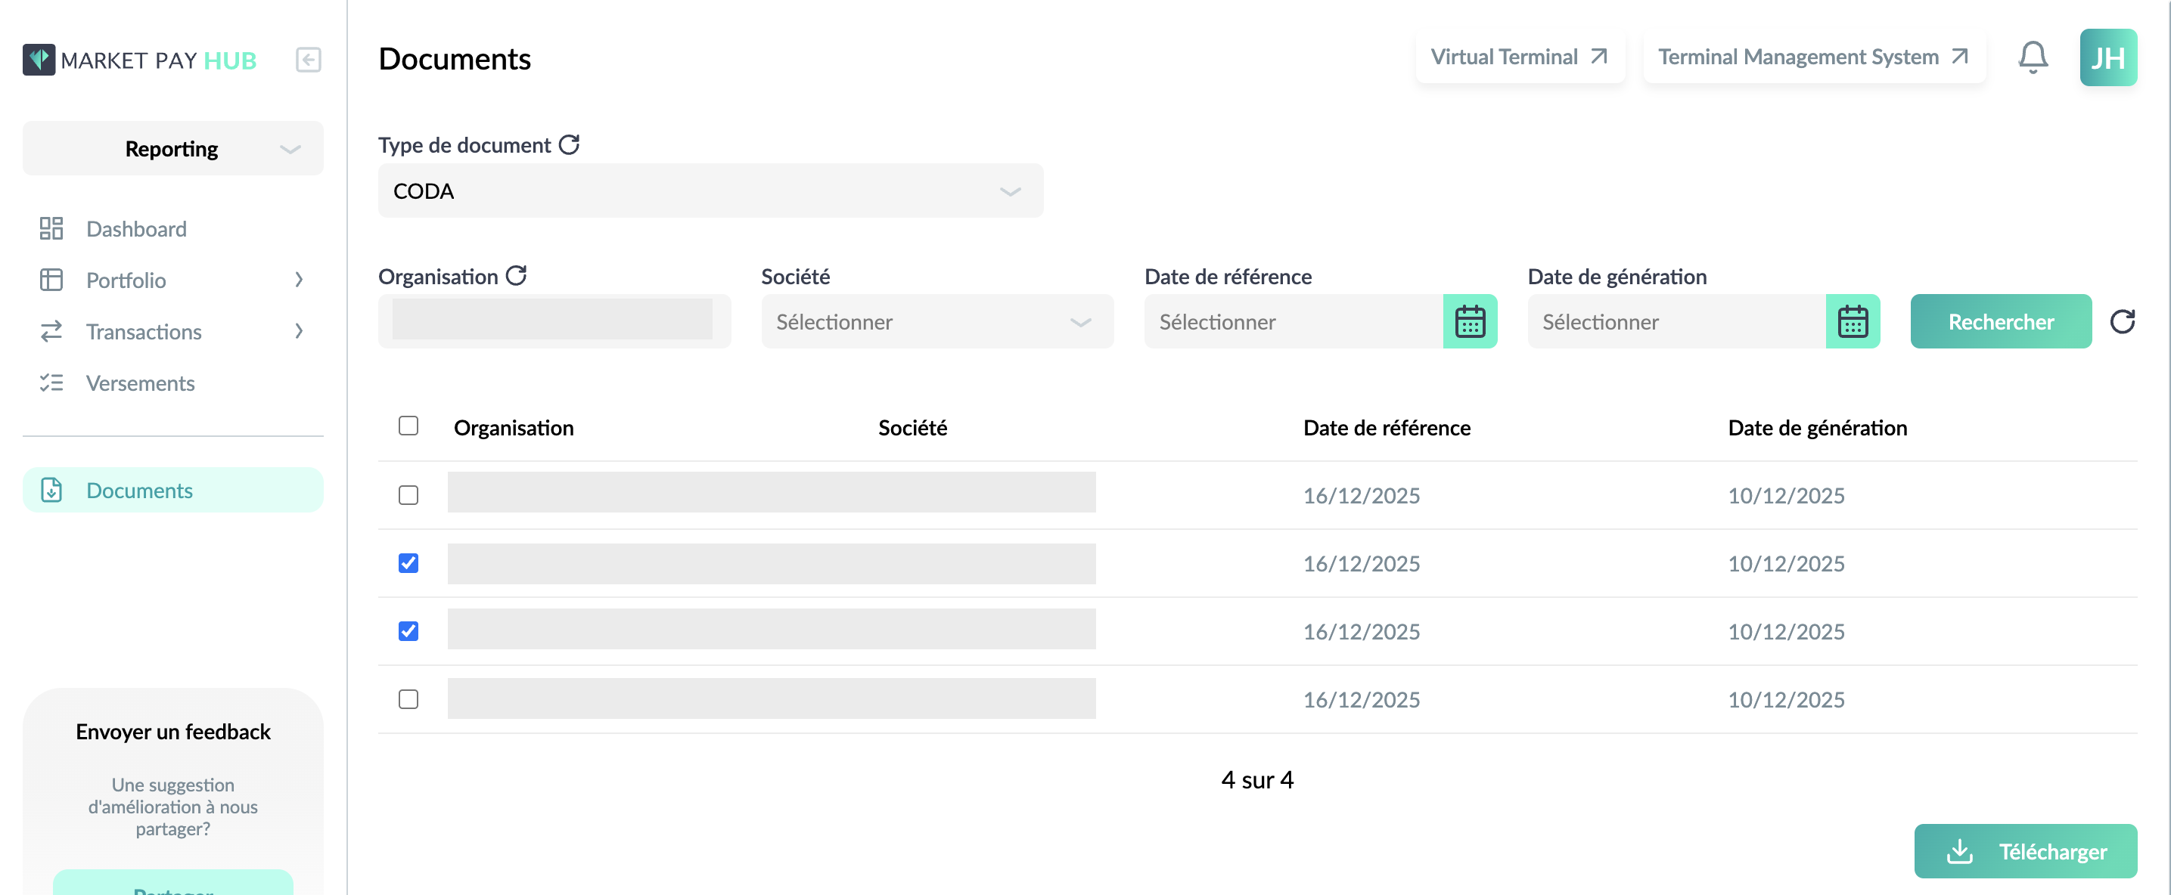Check the first document row checkbox
Viewport: 2171px width, 895px height.
pyautogui.click(x=408, y=495)
